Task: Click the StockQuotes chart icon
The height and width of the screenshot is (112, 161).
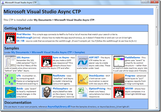Action: [83, 79]
